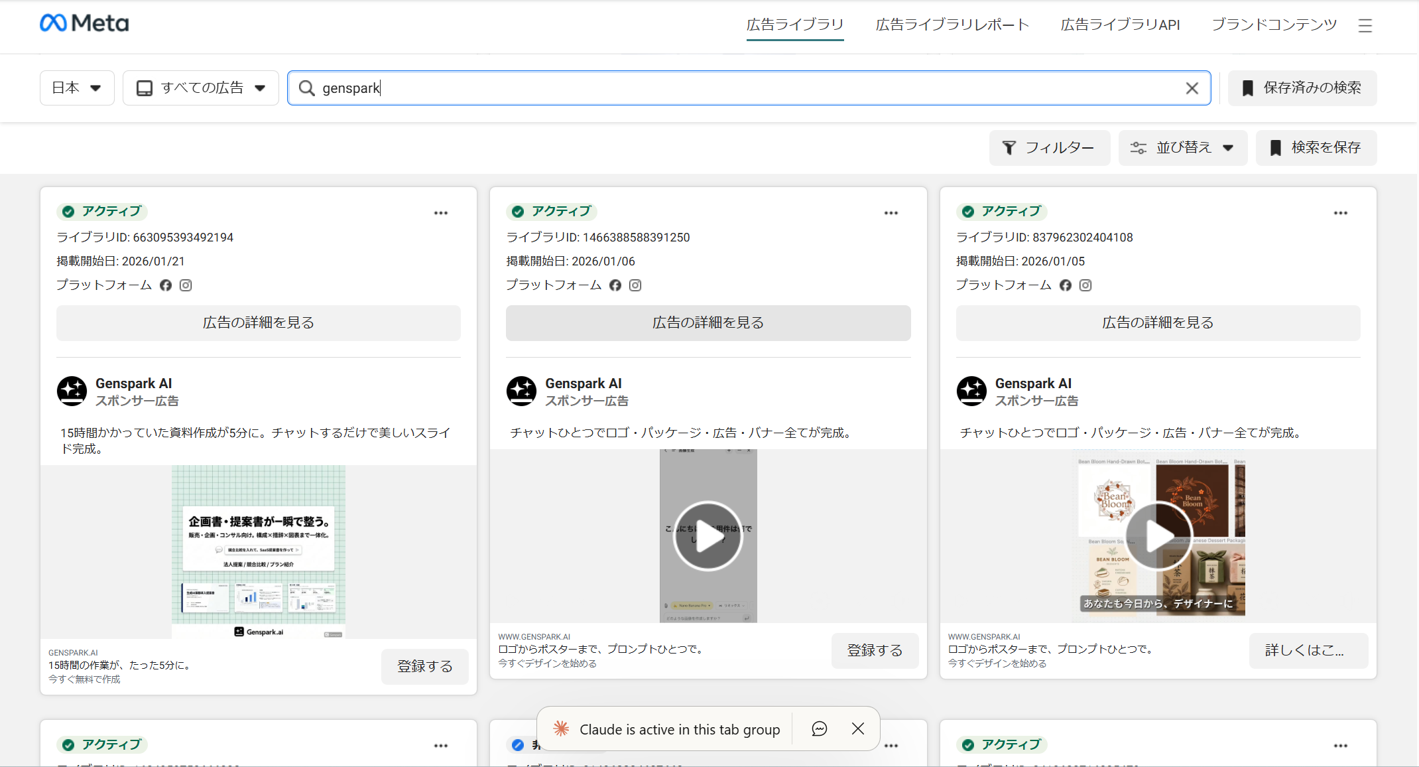This screenshot has height=767, width=1419.
Task: Play the video in the middle ad
Action: [x=708, y=536]
